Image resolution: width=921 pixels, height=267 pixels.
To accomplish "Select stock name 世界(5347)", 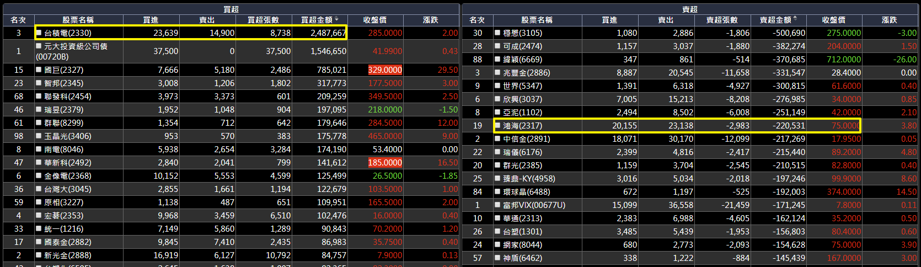I will tap(523, 86).
